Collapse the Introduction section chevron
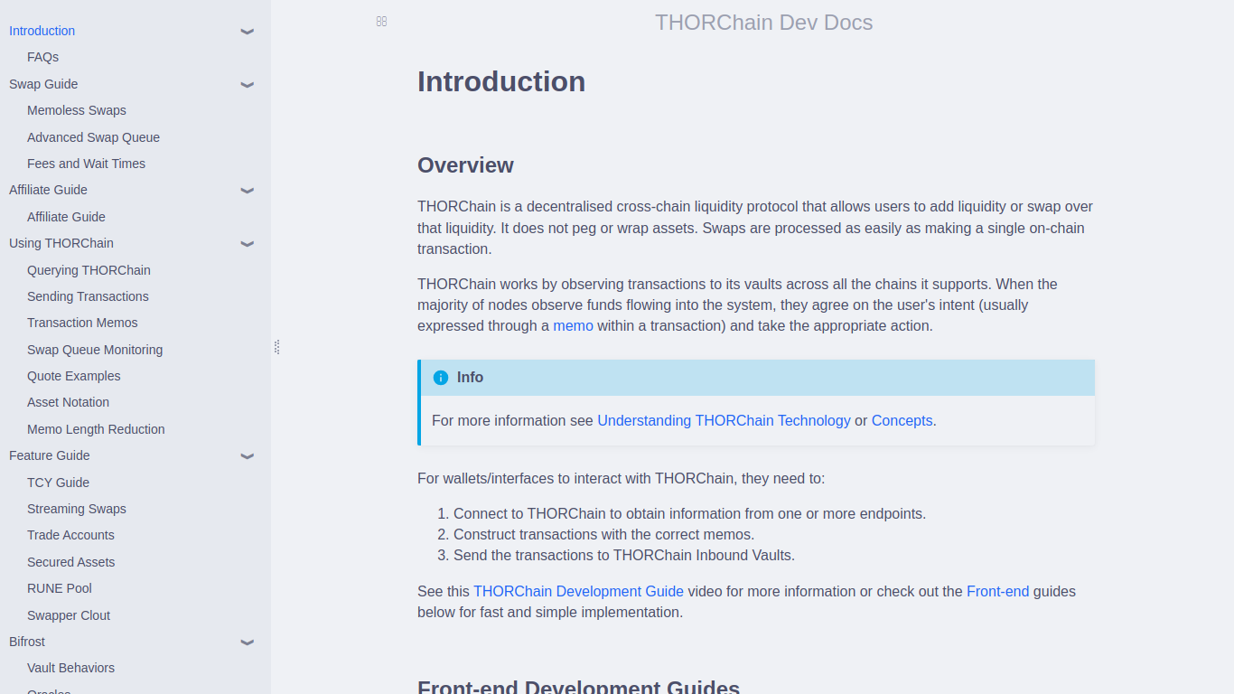This screenshot has height=694, width=1234. (248, 32)
